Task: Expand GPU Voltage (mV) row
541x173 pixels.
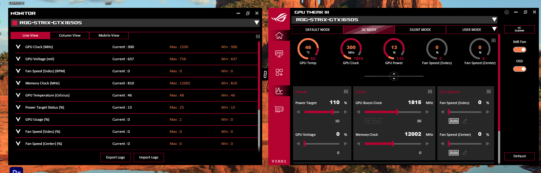Action: 18,59
